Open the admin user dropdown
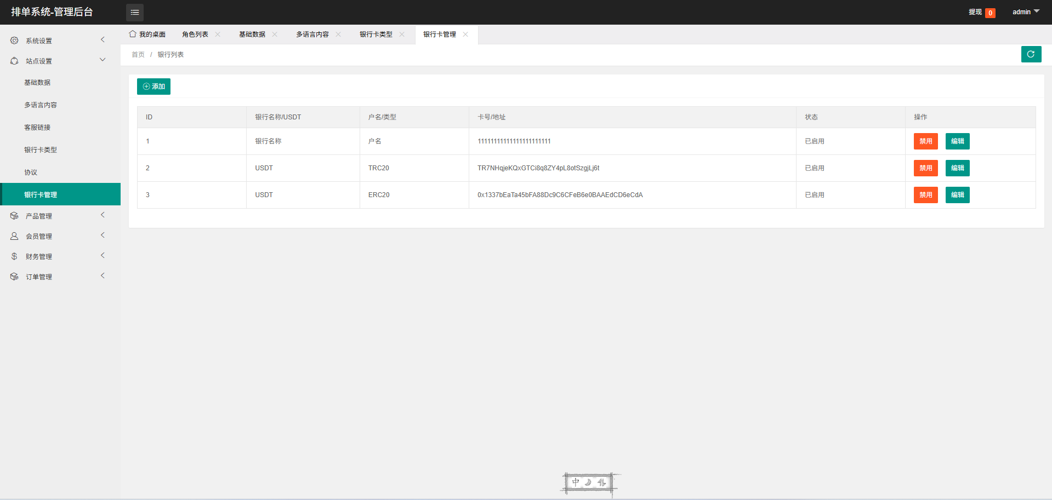The width and height of the screenshot is (1052, 500). coord(1025,12)
